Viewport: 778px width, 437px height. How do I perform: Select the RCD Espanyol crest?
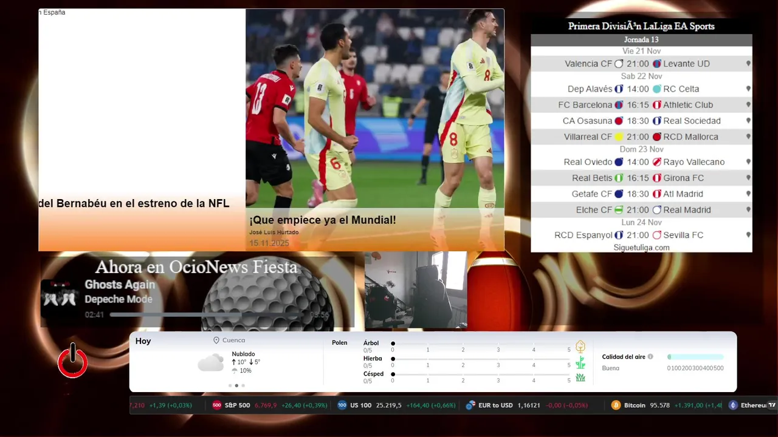pos(619,235)
